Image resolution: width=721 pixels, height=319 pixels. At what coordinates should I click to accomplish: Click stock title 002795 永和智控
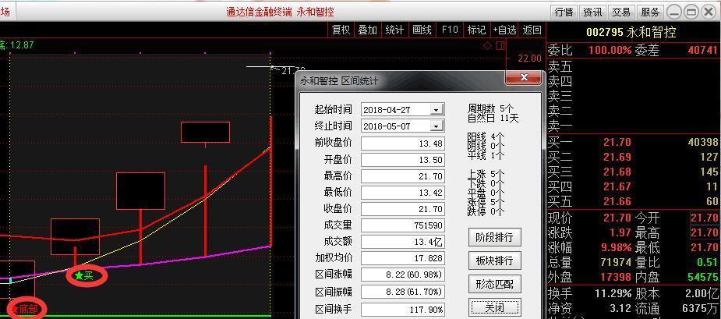point(631,32)
